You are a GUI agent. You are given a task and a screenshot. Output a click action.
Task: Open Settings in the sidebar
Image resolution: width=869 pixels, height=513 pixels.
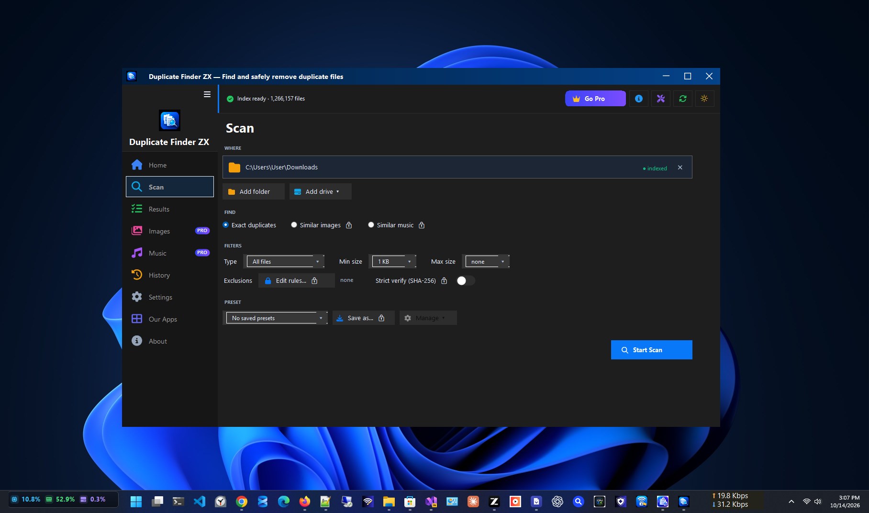tap(170, 297)
